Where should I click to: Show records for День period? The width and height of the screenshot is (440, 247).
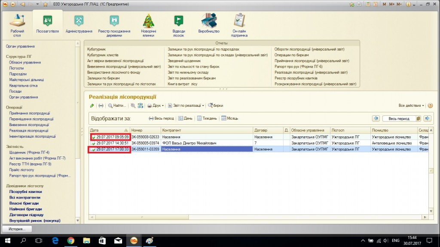(185, 118)
